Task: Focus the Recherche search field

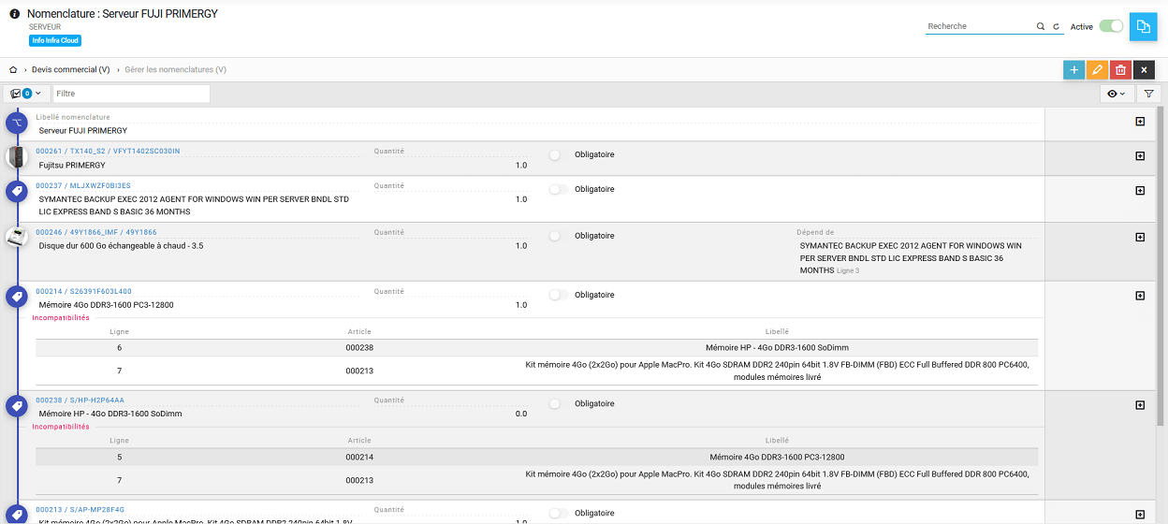Action: pyautogui.click(x=980, y=26)
